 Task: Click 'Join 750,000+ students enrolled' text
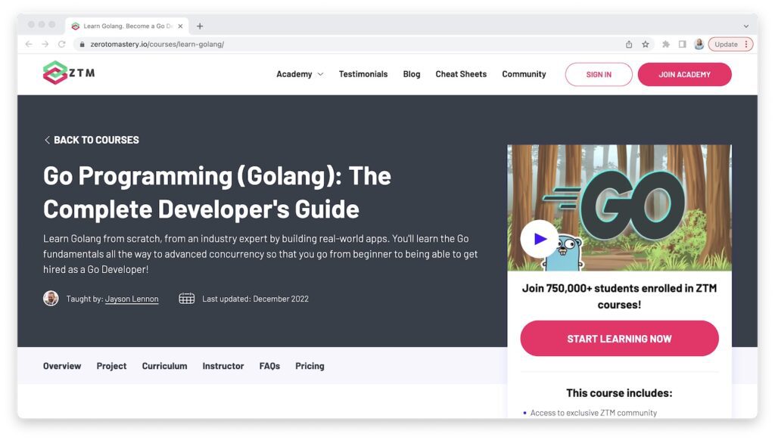tap(619, 296)
